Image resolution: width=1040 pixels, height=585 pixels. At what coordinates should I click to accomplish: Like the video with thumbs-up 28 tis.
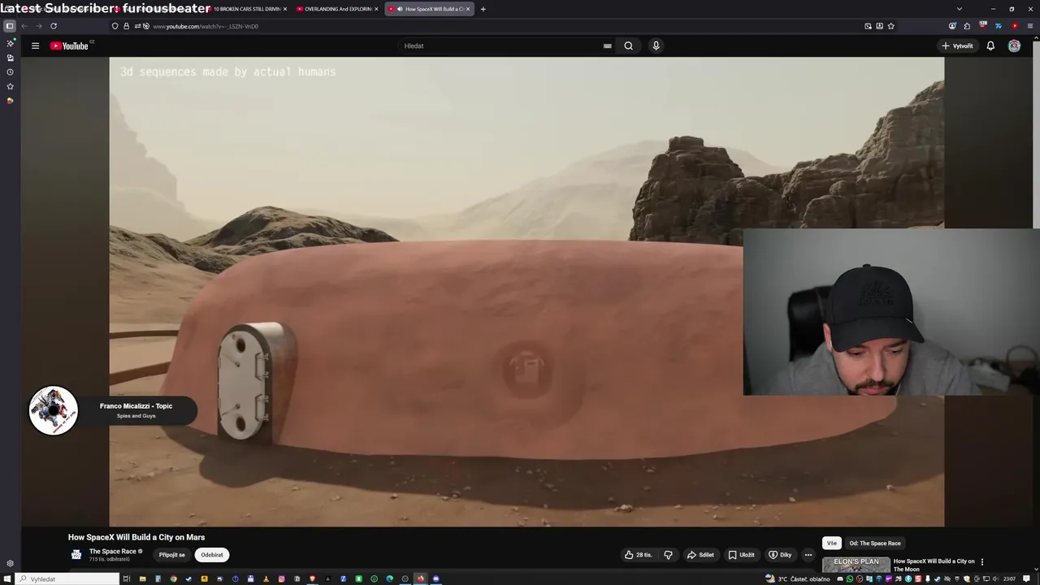click(x=638, y=555)
